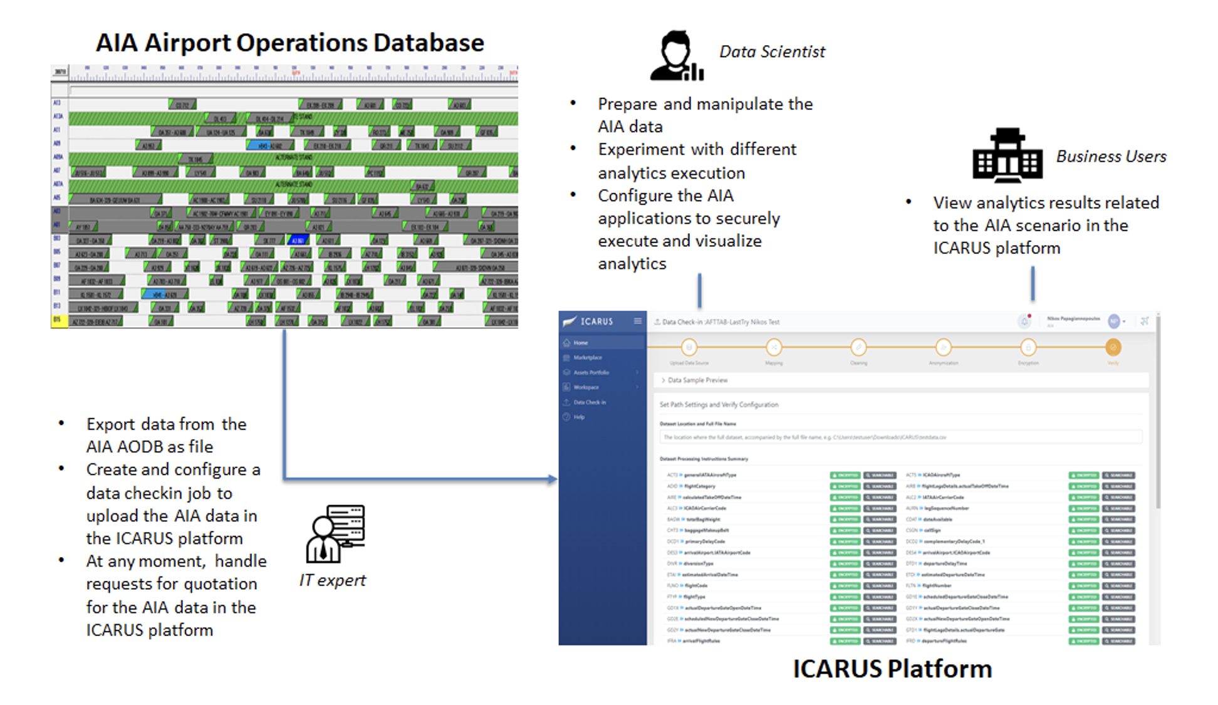Viewport: 1218px width, 705px height.
Task: Select the Mapping step icon
Action: [x=774, y=347]
